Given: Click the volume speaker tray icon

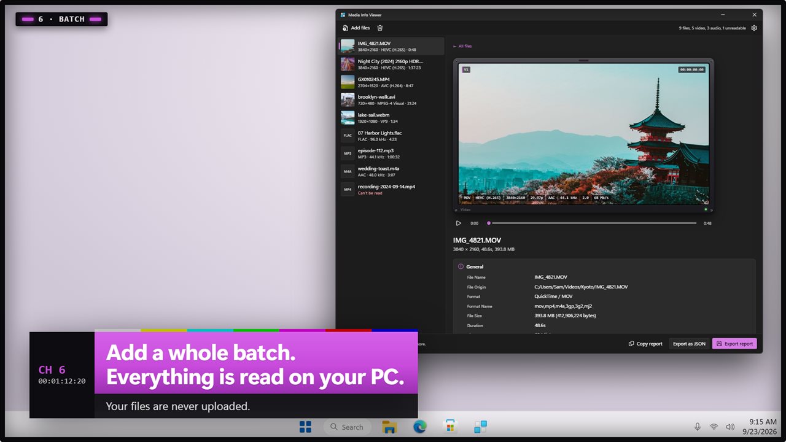Looking at the screenshot, I should (730, 427).
